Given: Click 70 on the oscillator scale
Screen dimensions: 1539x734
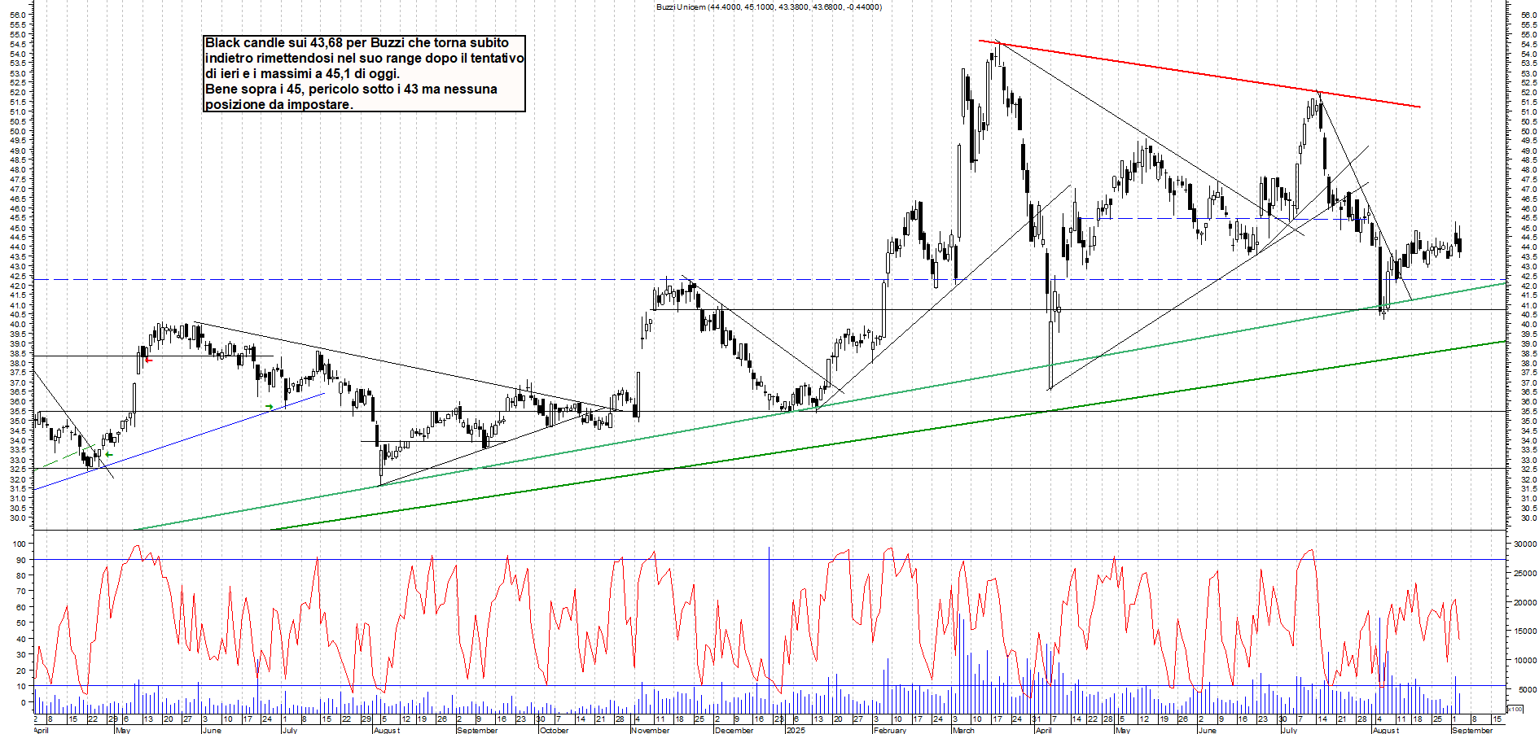Looking at the screenshot, I should 22,592.
